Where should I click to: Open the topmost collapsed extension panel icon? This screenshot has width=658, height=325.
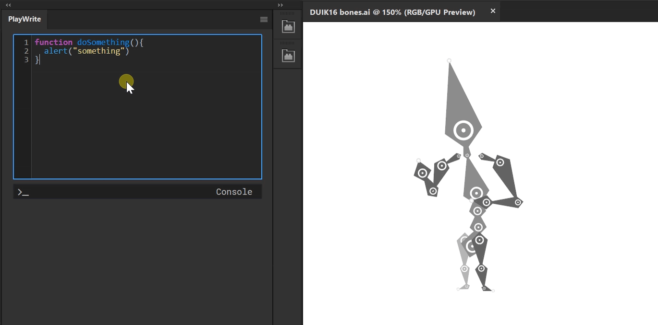click(x=288, y=26)
